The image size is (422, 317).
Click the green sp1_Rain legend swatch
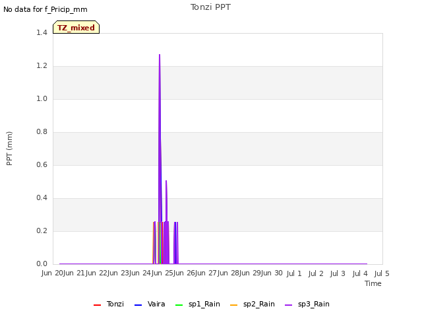(179, 305)
